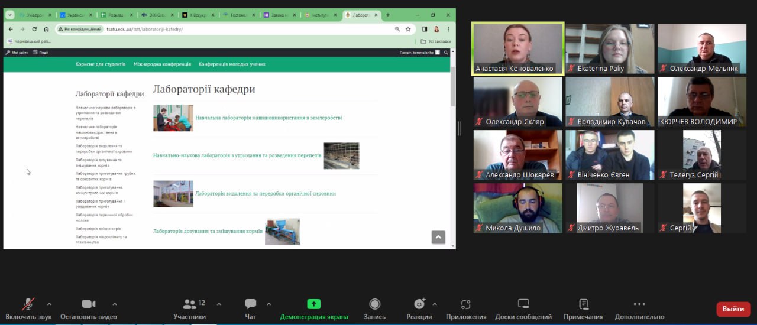The image size is (757, 325).
Task: Expand chat options arrow beside Чат
Action: (269, 304)
